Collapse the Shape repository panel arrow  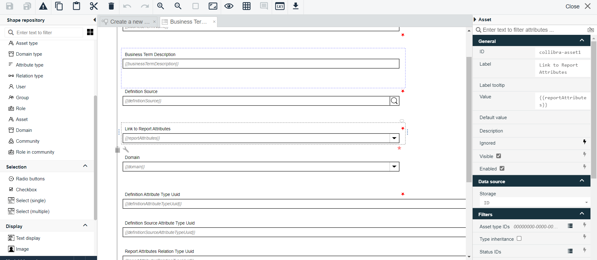pyautogui.click(x=95, y=20)
